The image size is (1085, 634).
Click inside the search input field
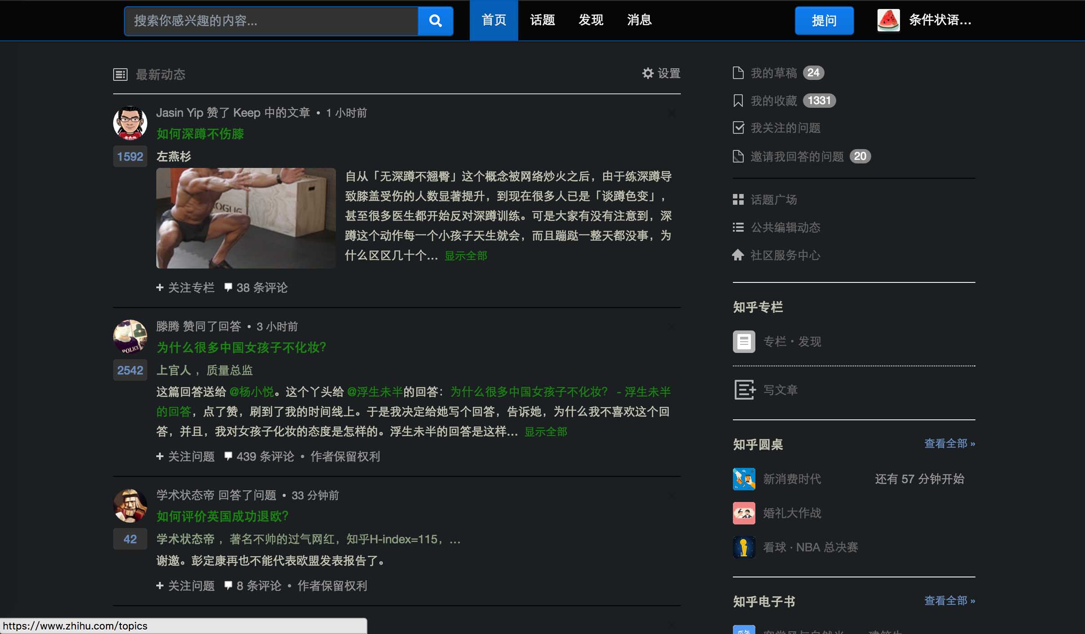[271, 21]
